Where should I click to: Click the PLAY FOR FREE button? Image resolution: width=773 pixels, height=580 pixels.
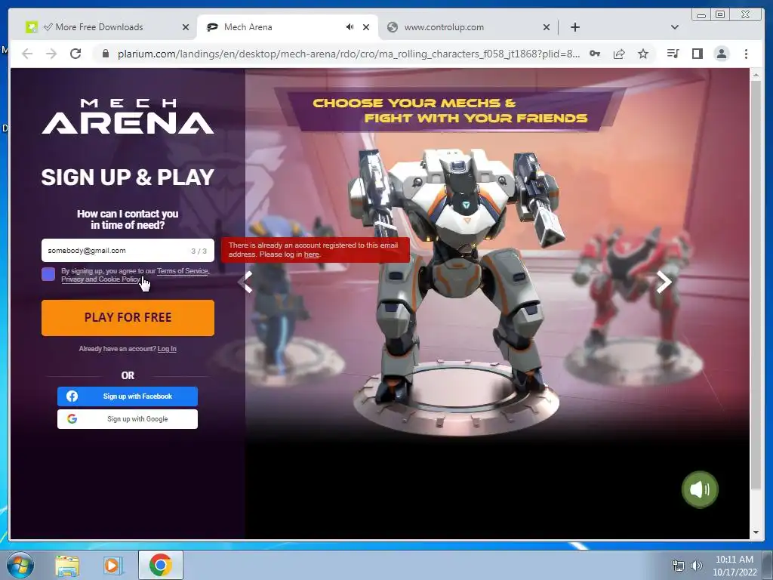128,318
